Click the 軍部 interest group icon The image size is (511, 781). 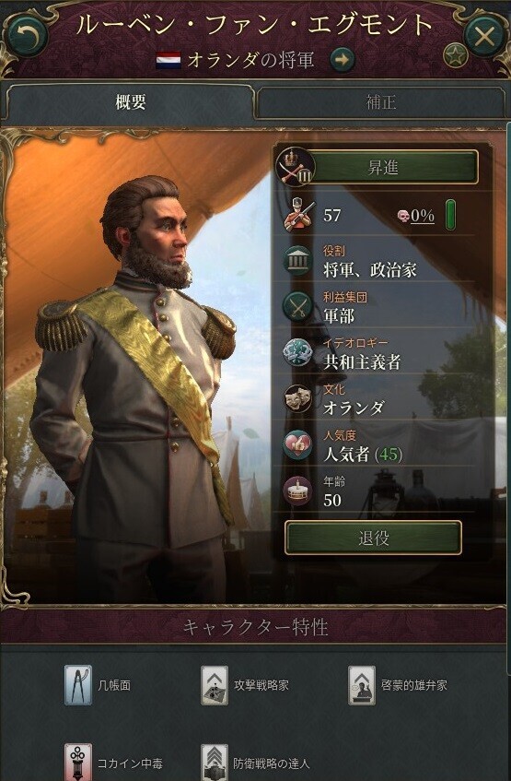297,306
